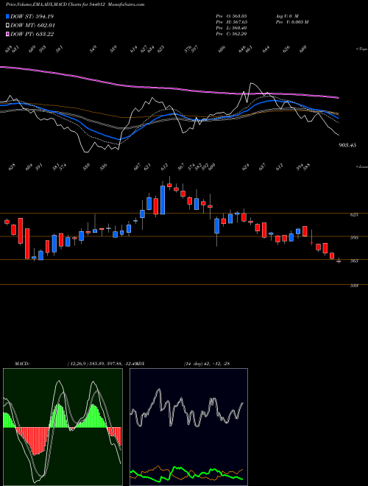The image size is (368, 486).
Task: Open the green MACD histogram panel
Action: [x=63, y=427]
